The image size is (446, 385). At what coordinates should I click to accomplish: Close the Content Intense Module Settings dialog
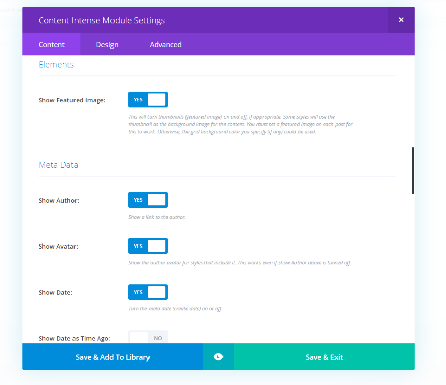[401, 20]
